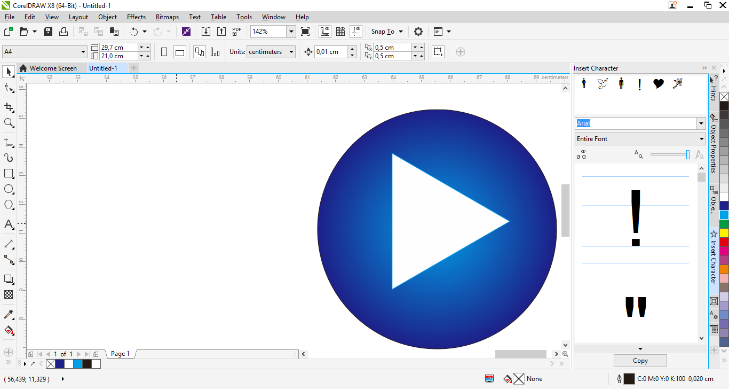Image resolution: width=729 pixels, height=389 pixels.
Task: Select the Page 1 tab
Action: pyautogui.click(x=121, y=354)
